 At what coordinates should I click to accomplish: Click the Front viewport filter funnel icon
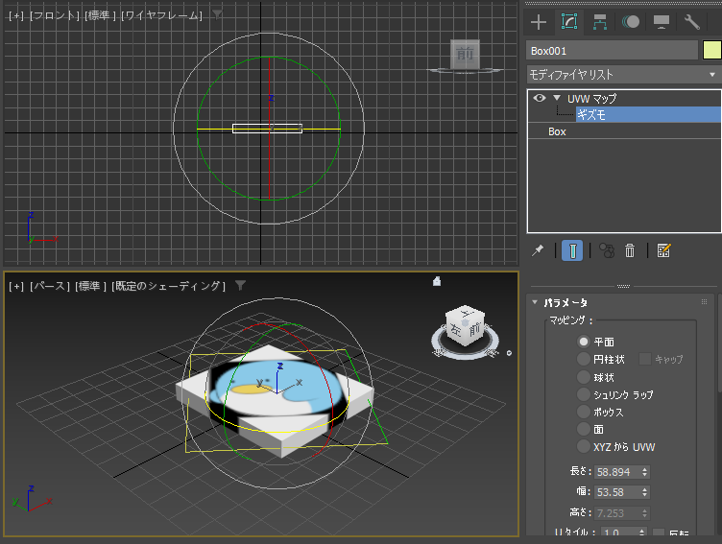coord(217,14)
